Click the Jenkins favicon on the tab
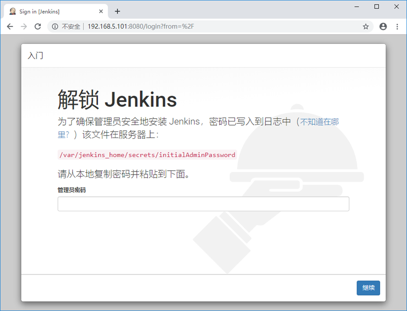This screenshot has width=407, height=311. click(x=12, y=11)
